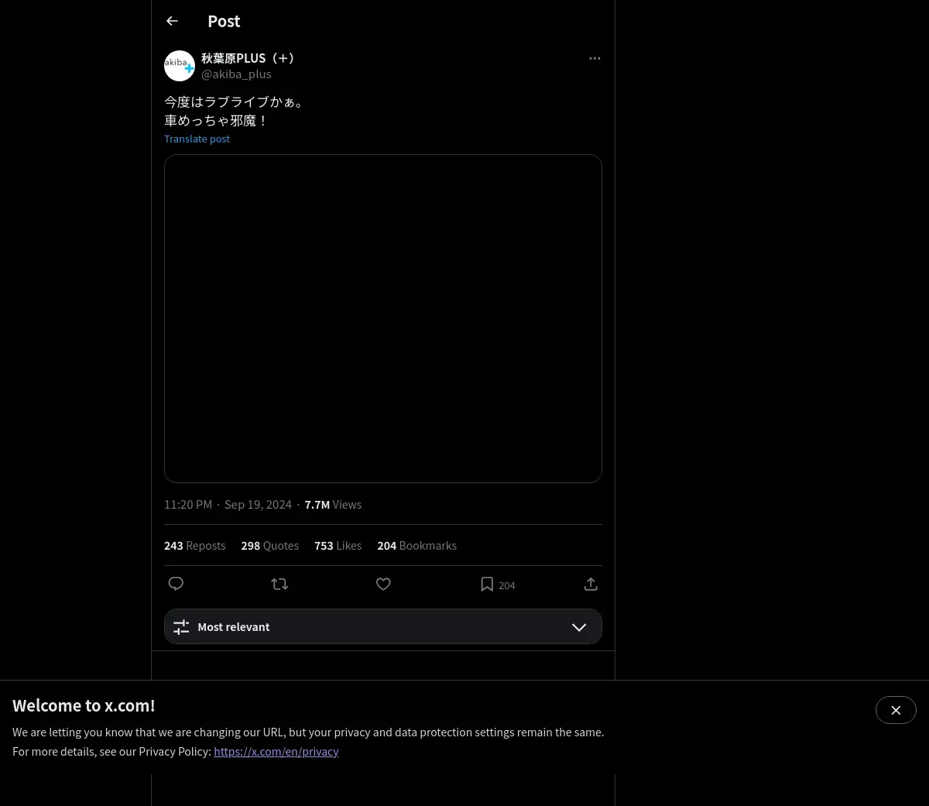Open the blank media area of post
Screen dimensions: 929x806
click(x=383, y=318)
